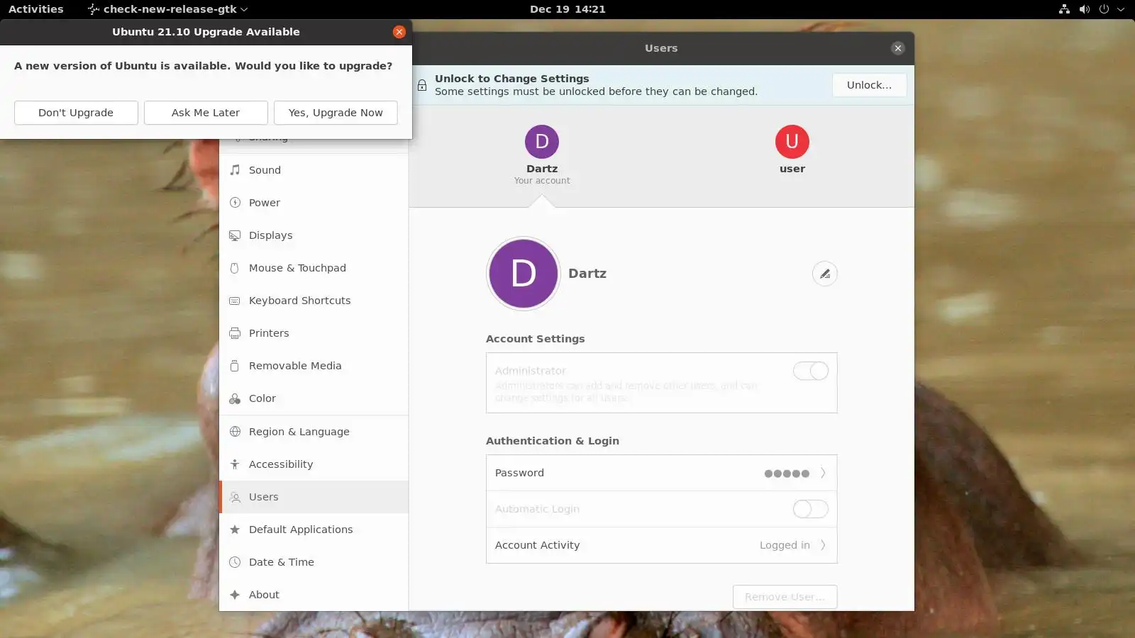
Task: Click the Color icon in sidebar
Action: point(235,398)
